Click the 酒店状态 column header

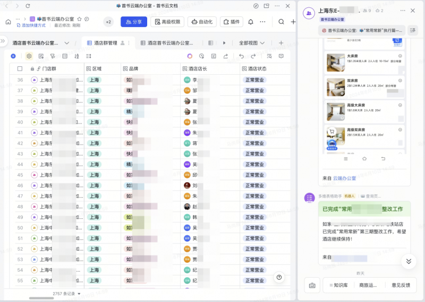(265, 69)
